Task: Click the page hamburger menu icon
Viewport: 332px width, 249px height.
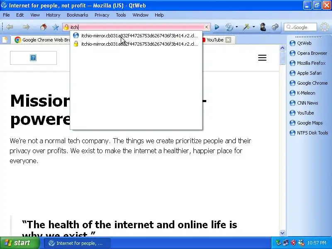Action: pos(262,58)
